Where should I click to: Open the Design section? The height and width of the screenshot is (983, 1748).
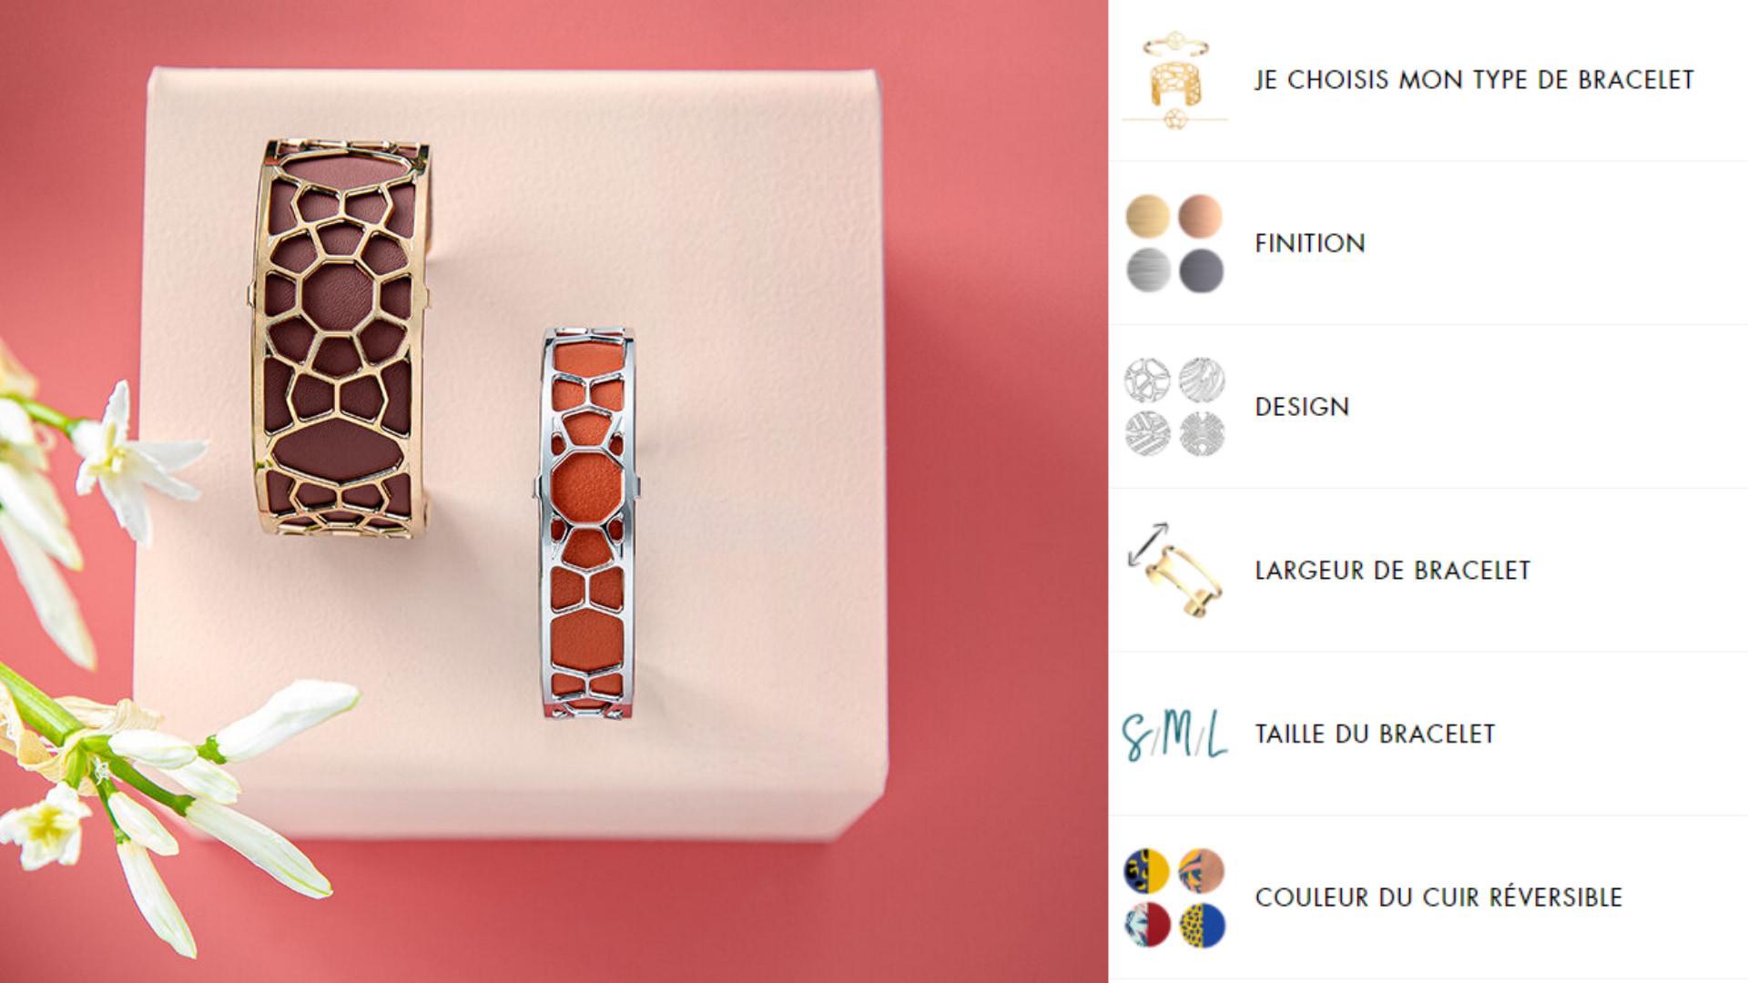click(x=1302, y=407)
